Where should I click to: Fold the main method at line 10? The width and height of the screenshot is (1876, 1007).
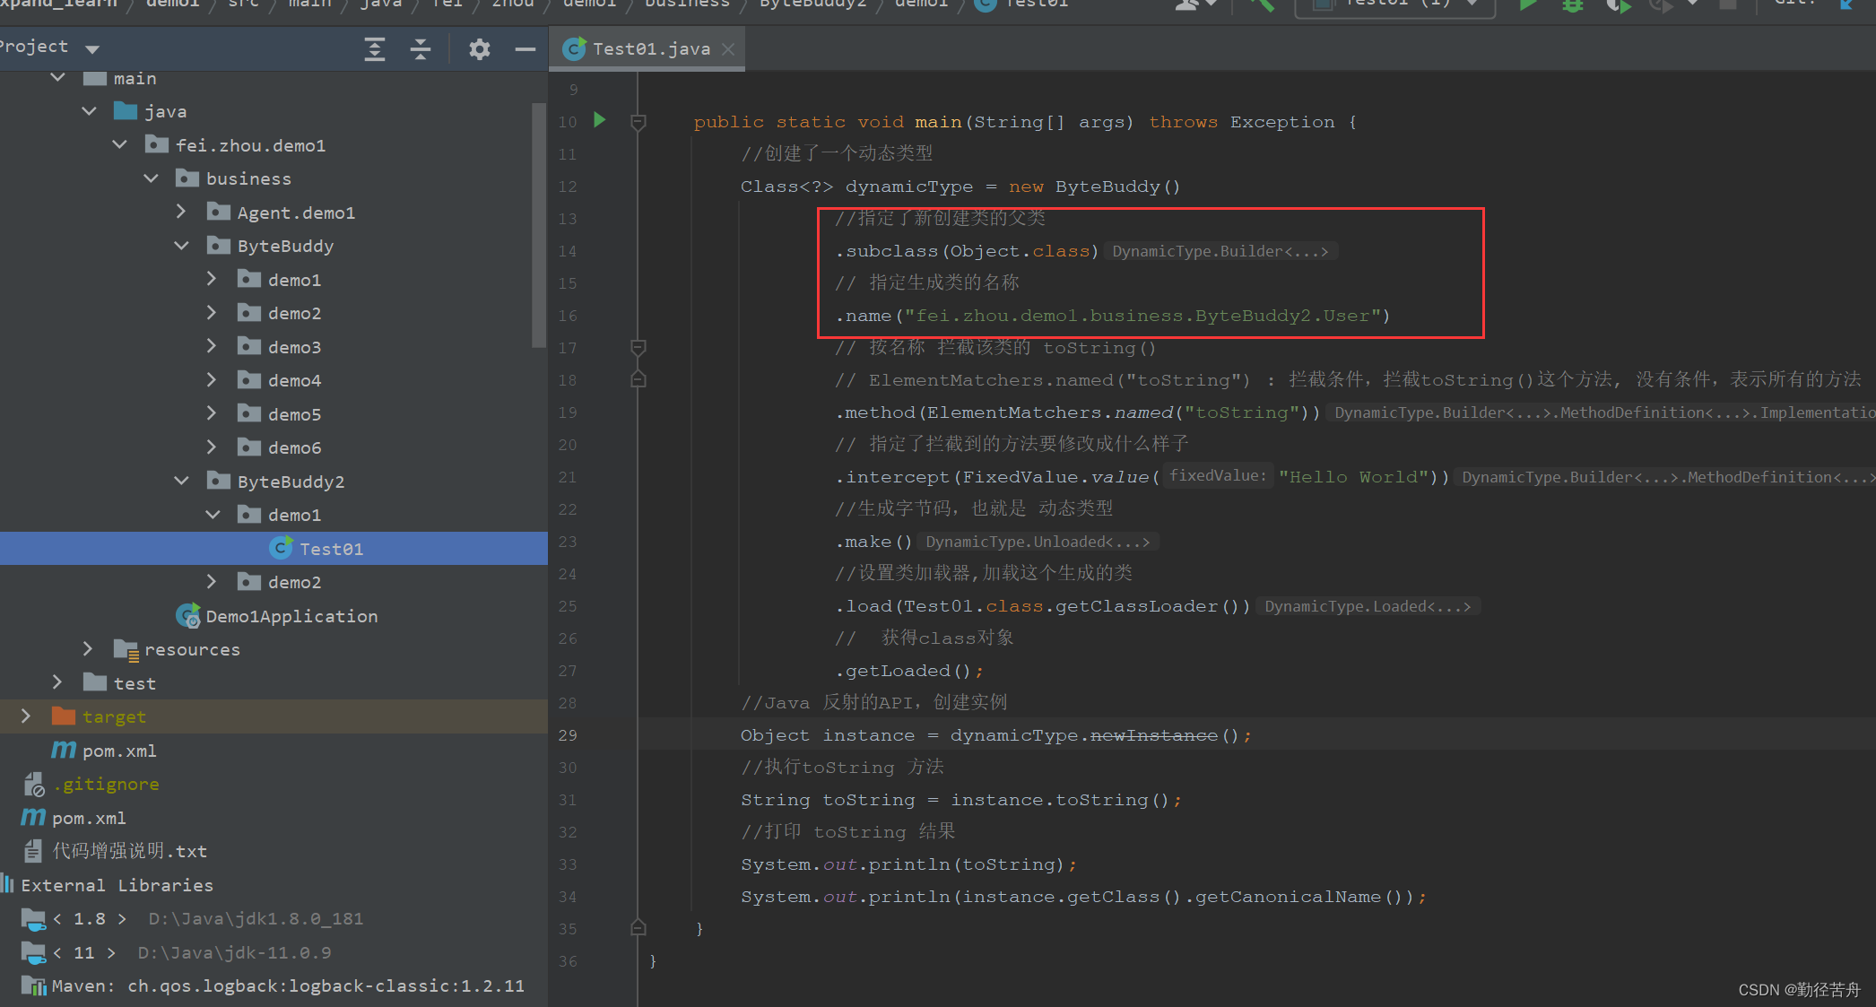pyautogui.click(x=638, y=122)
